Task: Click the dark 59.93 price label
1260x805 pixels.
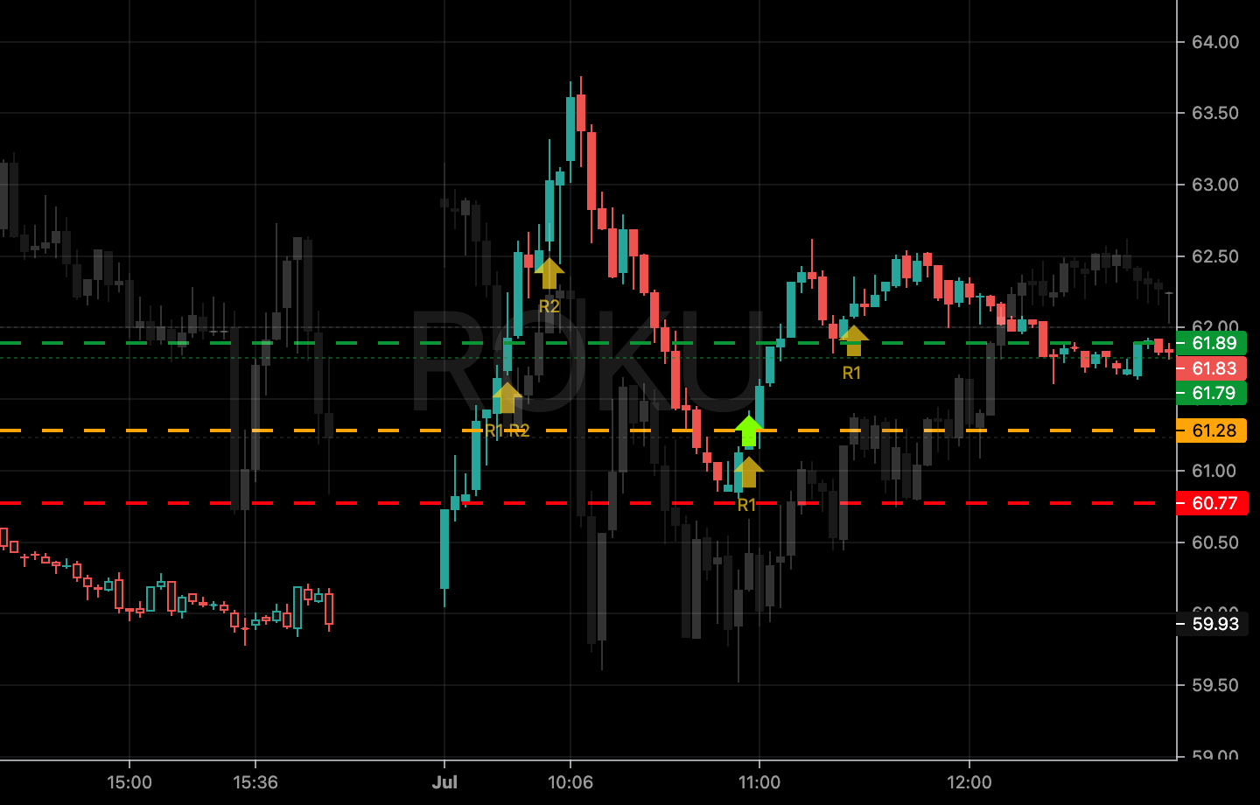Action: [1214, 624]
